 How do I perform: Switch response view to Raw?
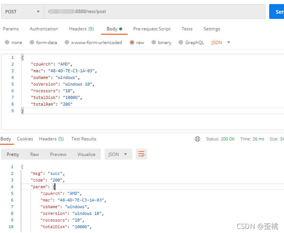(35, 154)
